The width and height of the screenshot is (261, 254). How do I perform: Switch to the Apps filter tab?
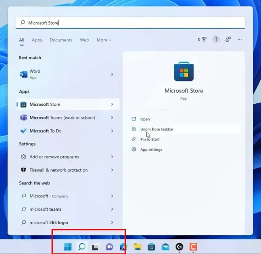point(37,40)
